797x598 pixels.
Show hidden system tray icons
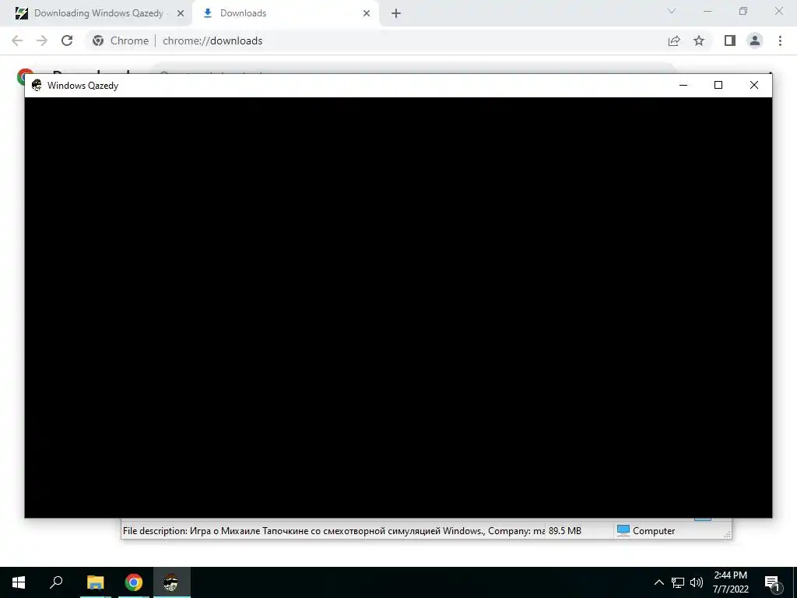coord(658,582)
